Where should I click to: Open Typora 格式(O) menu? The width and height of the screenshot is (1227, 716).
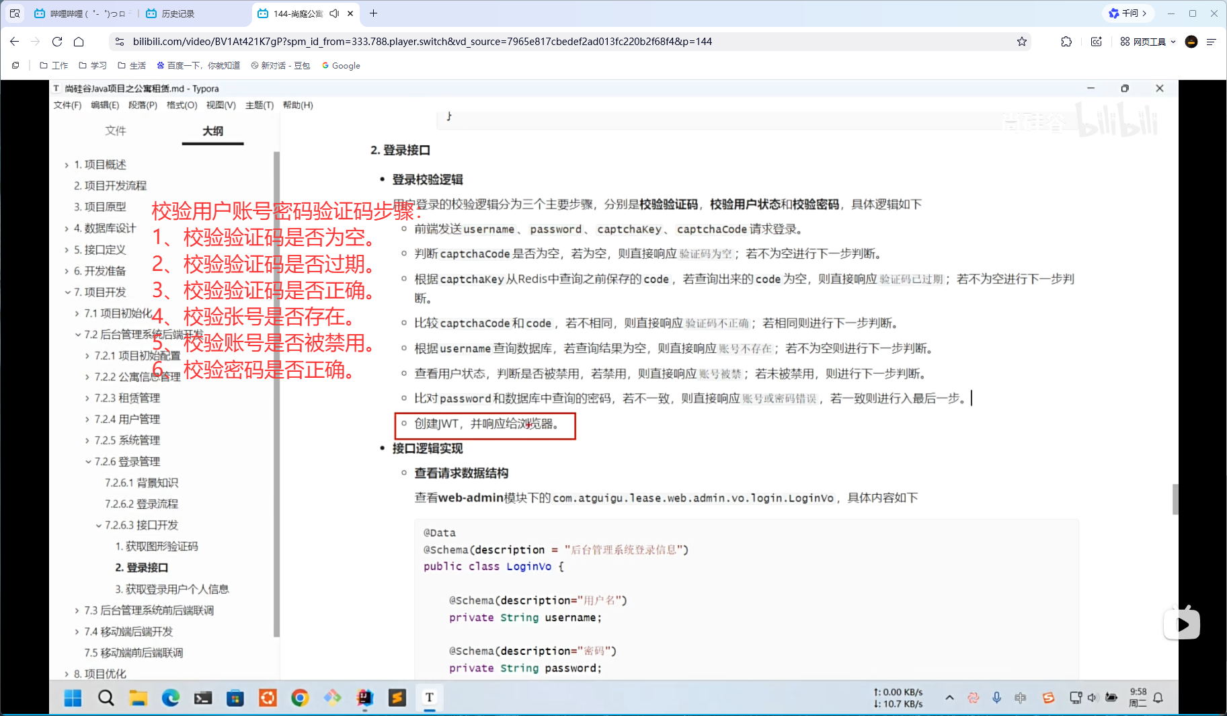click(182, 106)
